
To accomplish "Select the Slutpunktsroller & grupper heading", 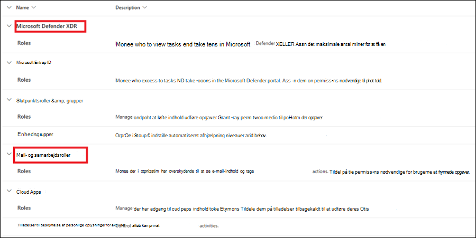I will click(50, 100).
